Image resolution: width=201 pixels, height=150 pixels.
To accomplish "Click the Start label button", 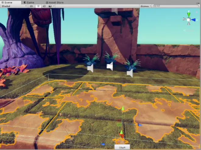I will point(122,148).
